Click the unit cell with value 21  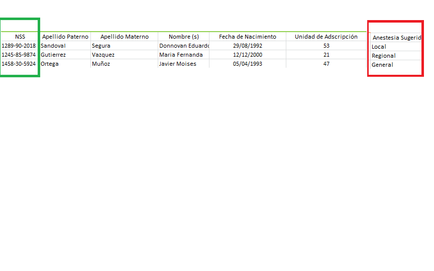pyautogui.click(x=326, y=55)
